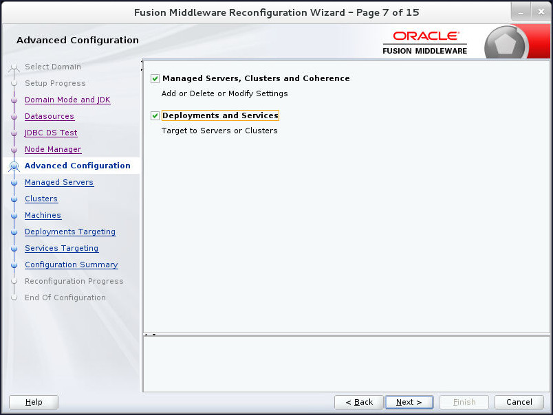The width and height of the screenshot is (553, 415).
Task: Close the wizard window
Action: click(541, 12)
